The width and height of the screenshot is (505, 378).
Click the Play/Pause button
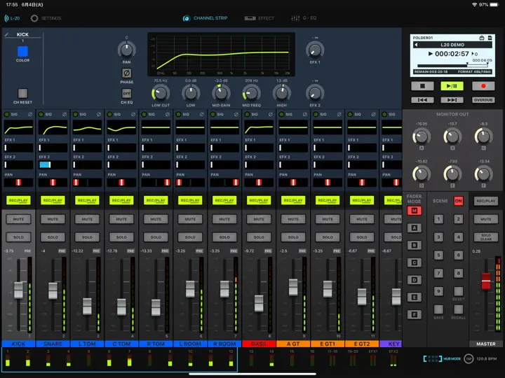[452, 86]
